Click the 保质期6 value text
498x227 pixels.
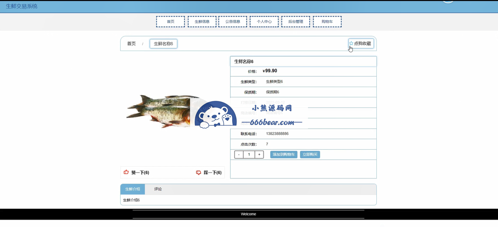pyautogui.click(x=273, y=92)
